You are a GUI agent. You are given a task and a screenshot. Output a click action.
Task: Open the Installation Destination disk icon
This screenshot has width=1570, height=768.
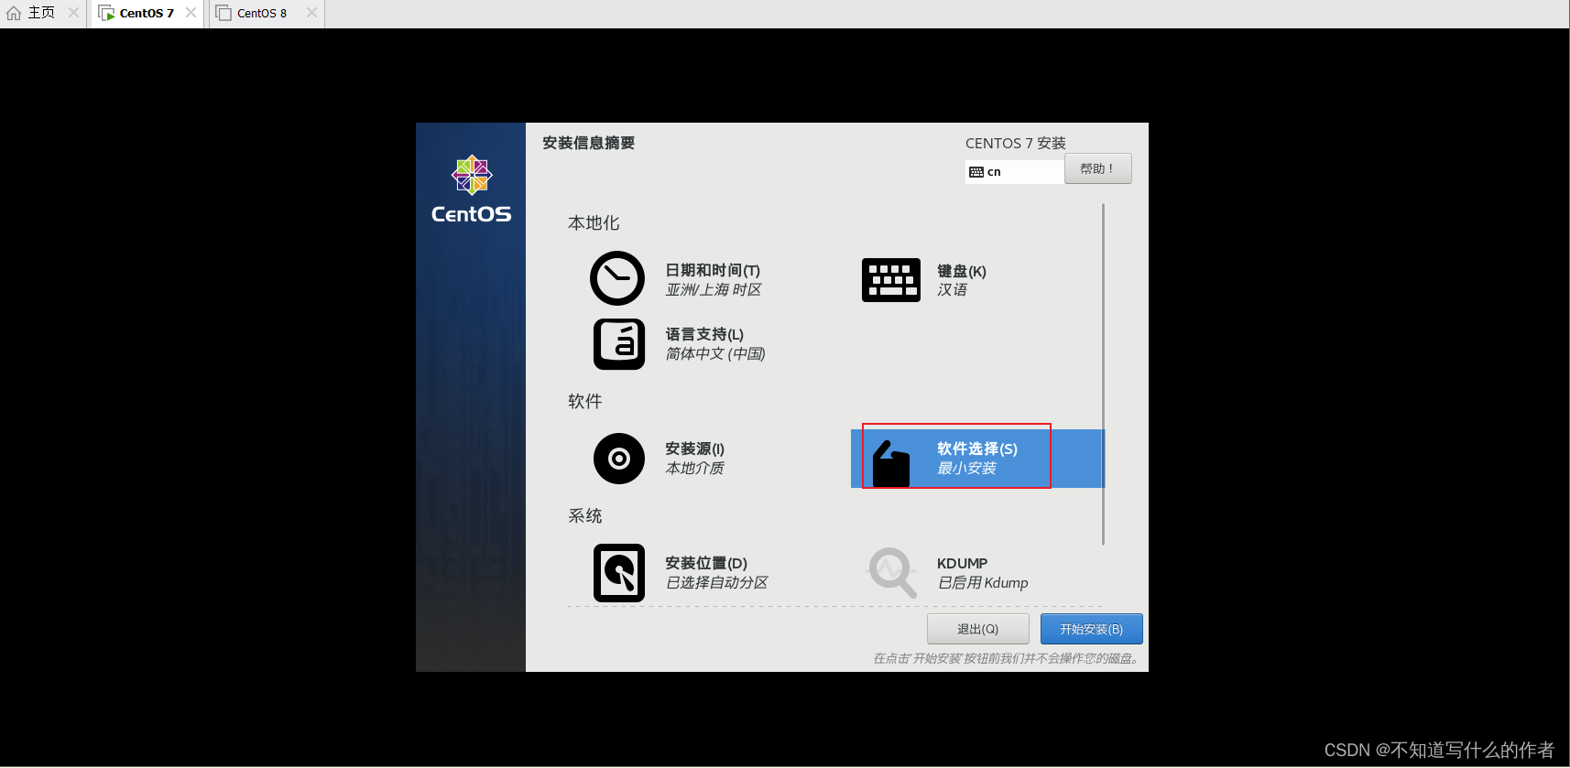click(x=619, y=573)
